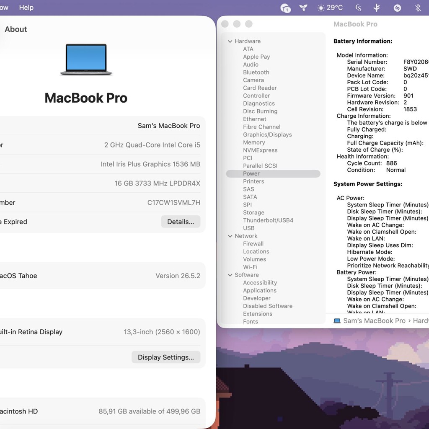Screen dimensions: 429x429
Task: Select ATA in the sidebar
Action: click(248, 49)
